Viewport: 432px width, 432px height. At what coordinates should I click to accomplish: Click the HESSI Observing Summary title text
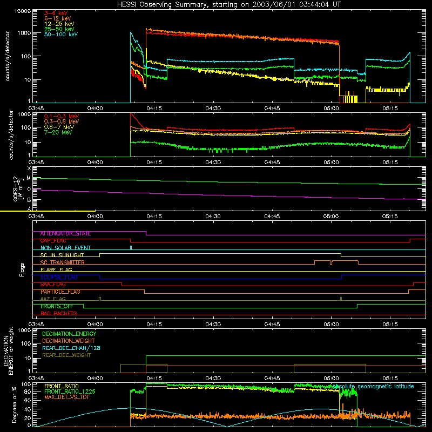click(228, 5)
